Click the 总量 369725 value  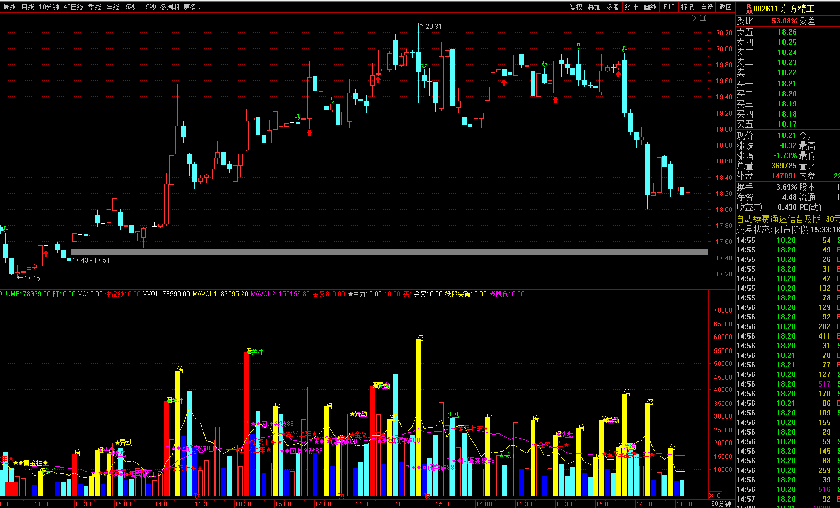coord(784,166)
